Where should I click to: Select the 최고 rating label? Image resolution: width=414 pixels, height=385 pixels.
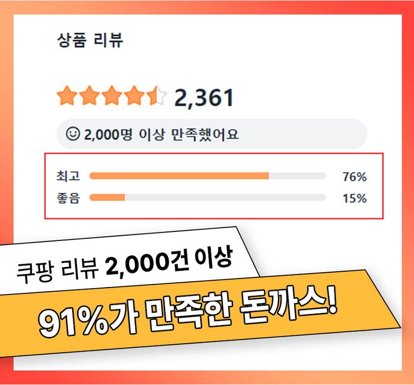pos(67,176)
